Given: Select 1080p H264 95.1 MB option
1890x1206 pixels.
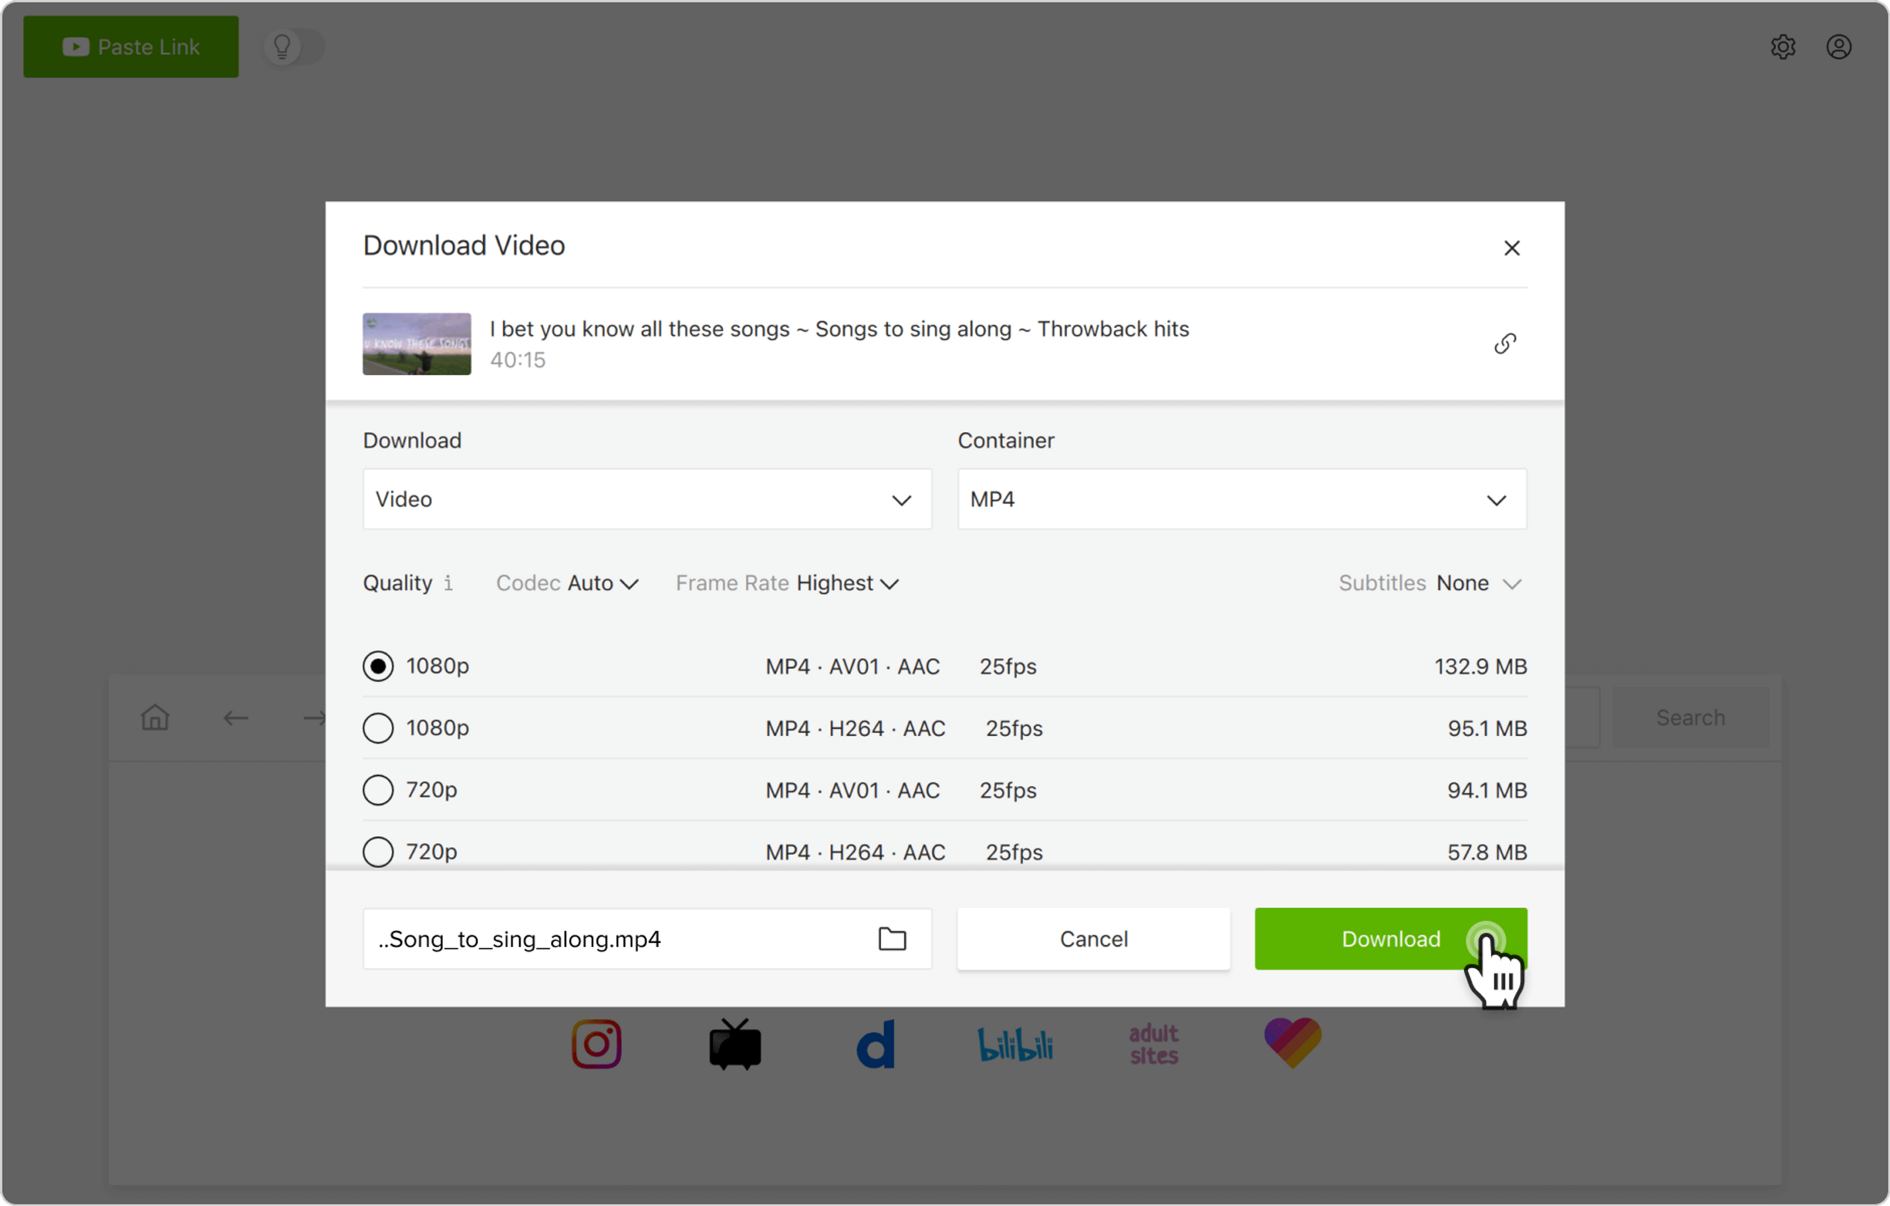Looking at the screenshot, I should coord(378,728).
